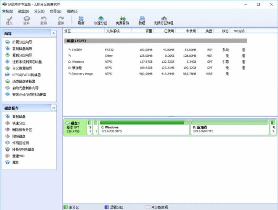The image size is (278, 210).
Task: Open 安装Win8/10到移动硬盘 wizard
Action: coord(26,95)
